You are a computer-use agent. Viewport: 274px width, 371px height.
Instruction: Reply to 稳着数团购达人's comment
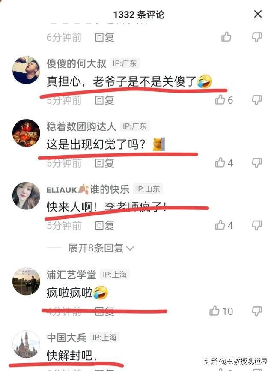click(x=104, y=163)
